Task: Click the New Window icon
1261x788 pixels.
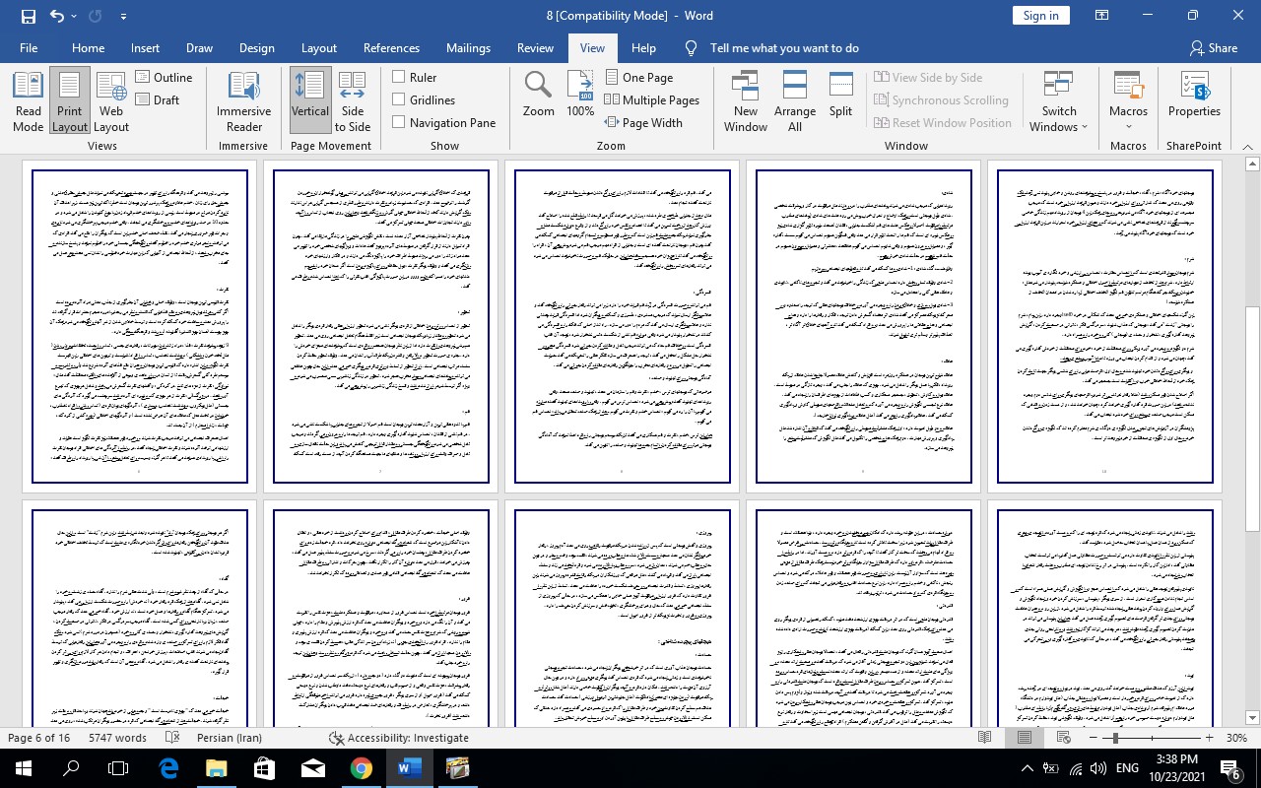Action: pos(745,101)
